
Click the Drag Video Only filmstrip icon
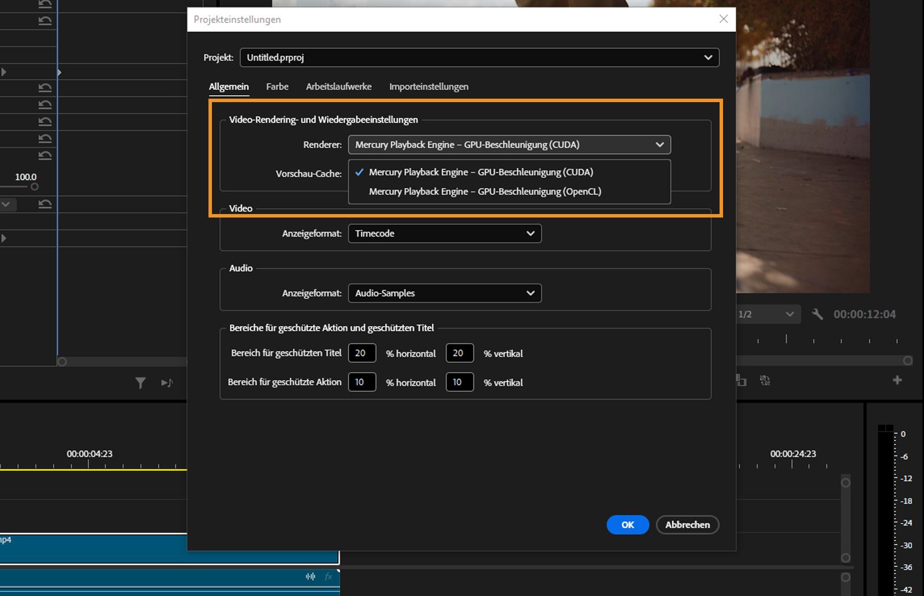tap(740, 381)
